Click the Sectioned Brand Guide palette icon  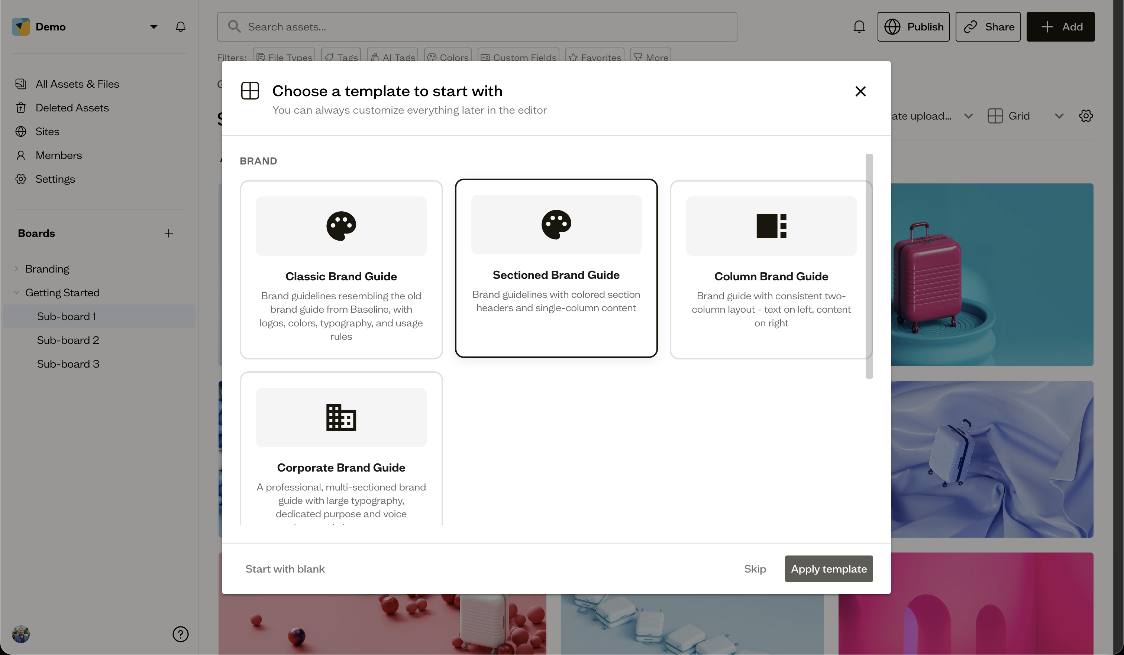[x=556, y=225]
